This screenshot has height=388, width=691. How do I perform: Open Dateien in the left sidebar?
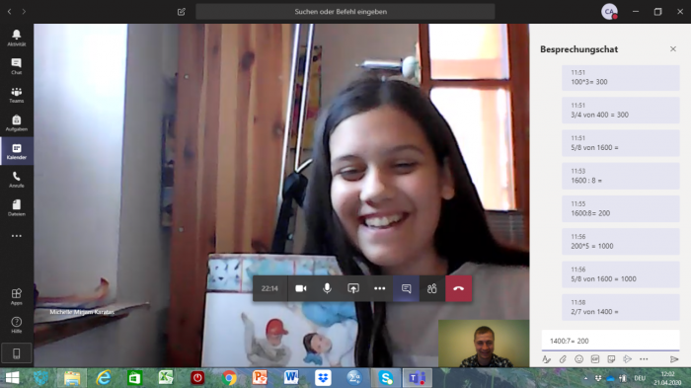[x=17, y=207]
